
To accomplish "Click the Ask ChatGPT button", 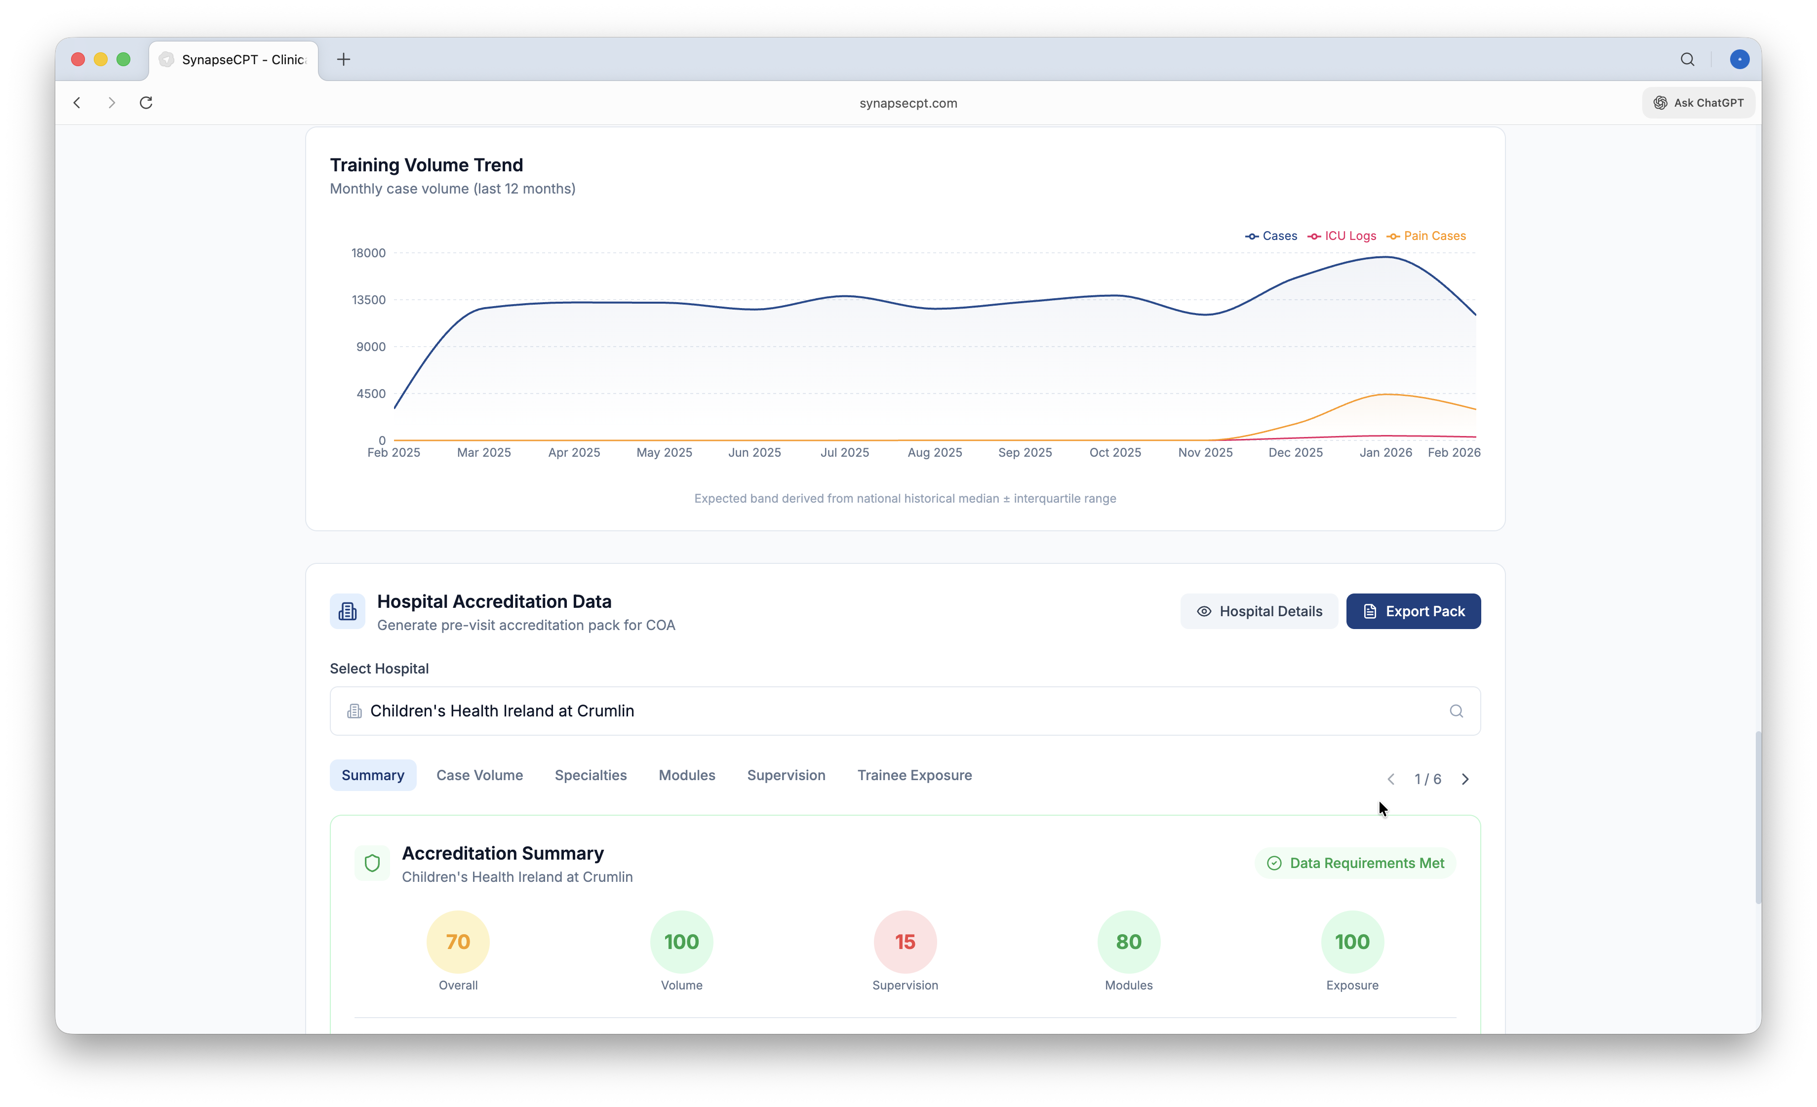I will [1698, 103].
